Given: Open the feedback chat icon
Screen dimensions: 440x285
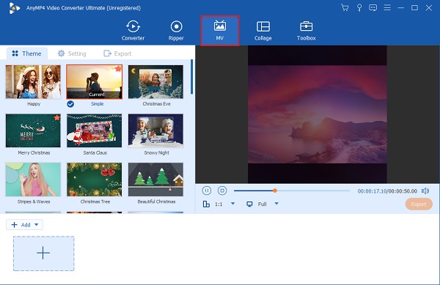Looking at the screenshot, I should (x=373, y=8).
